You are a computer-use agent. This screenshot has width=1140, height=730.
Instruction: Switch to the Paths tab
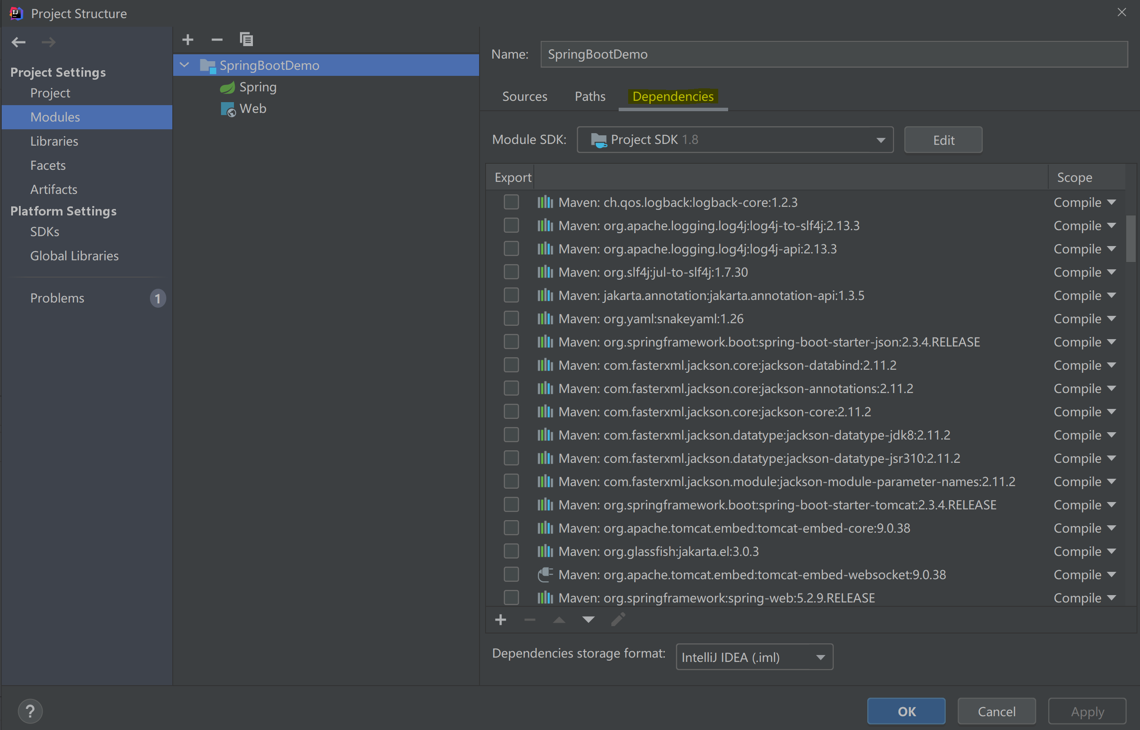coord(589,96)
